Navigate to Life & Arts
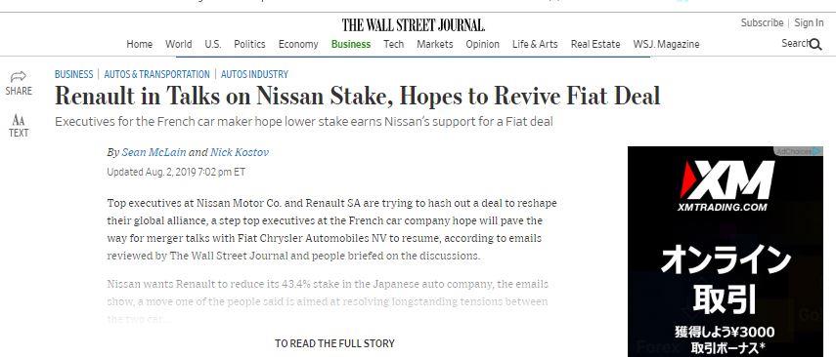The height and width of the screenshot is (357, 836). tap(535, 44)
